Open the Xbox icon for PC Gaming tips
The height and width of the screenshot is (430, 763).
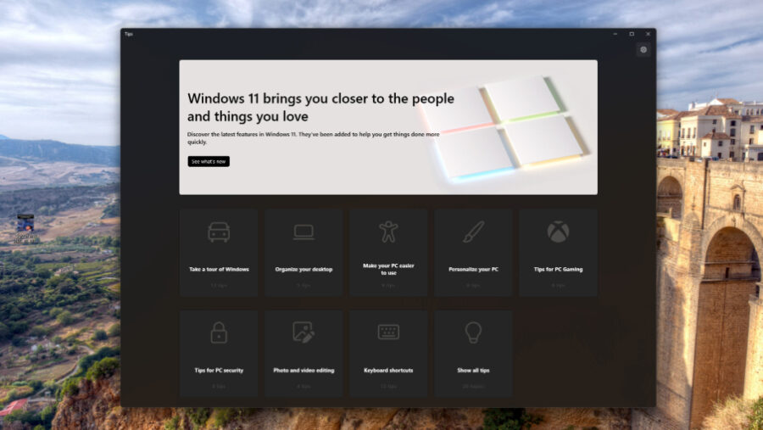point(558,232)
